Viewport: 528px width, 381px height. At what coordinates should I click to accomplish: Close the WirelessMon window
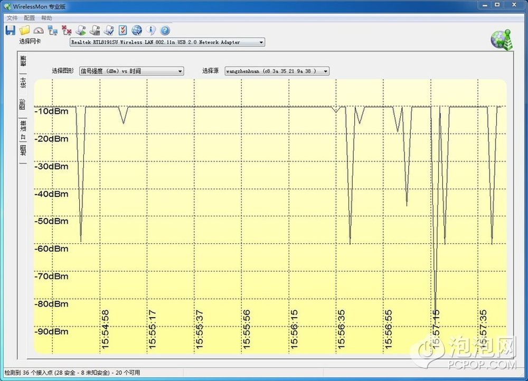[x=514, y=5]
